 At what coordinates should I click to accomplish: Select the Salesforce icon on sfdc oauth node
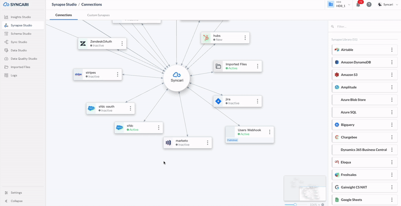(x=91, y=108)
